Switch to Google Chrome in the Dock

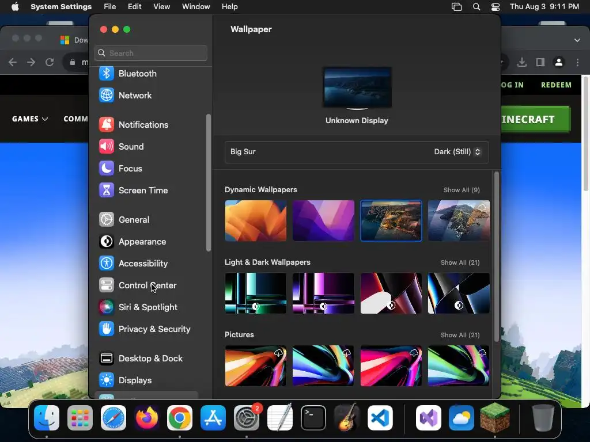[180, 418]
